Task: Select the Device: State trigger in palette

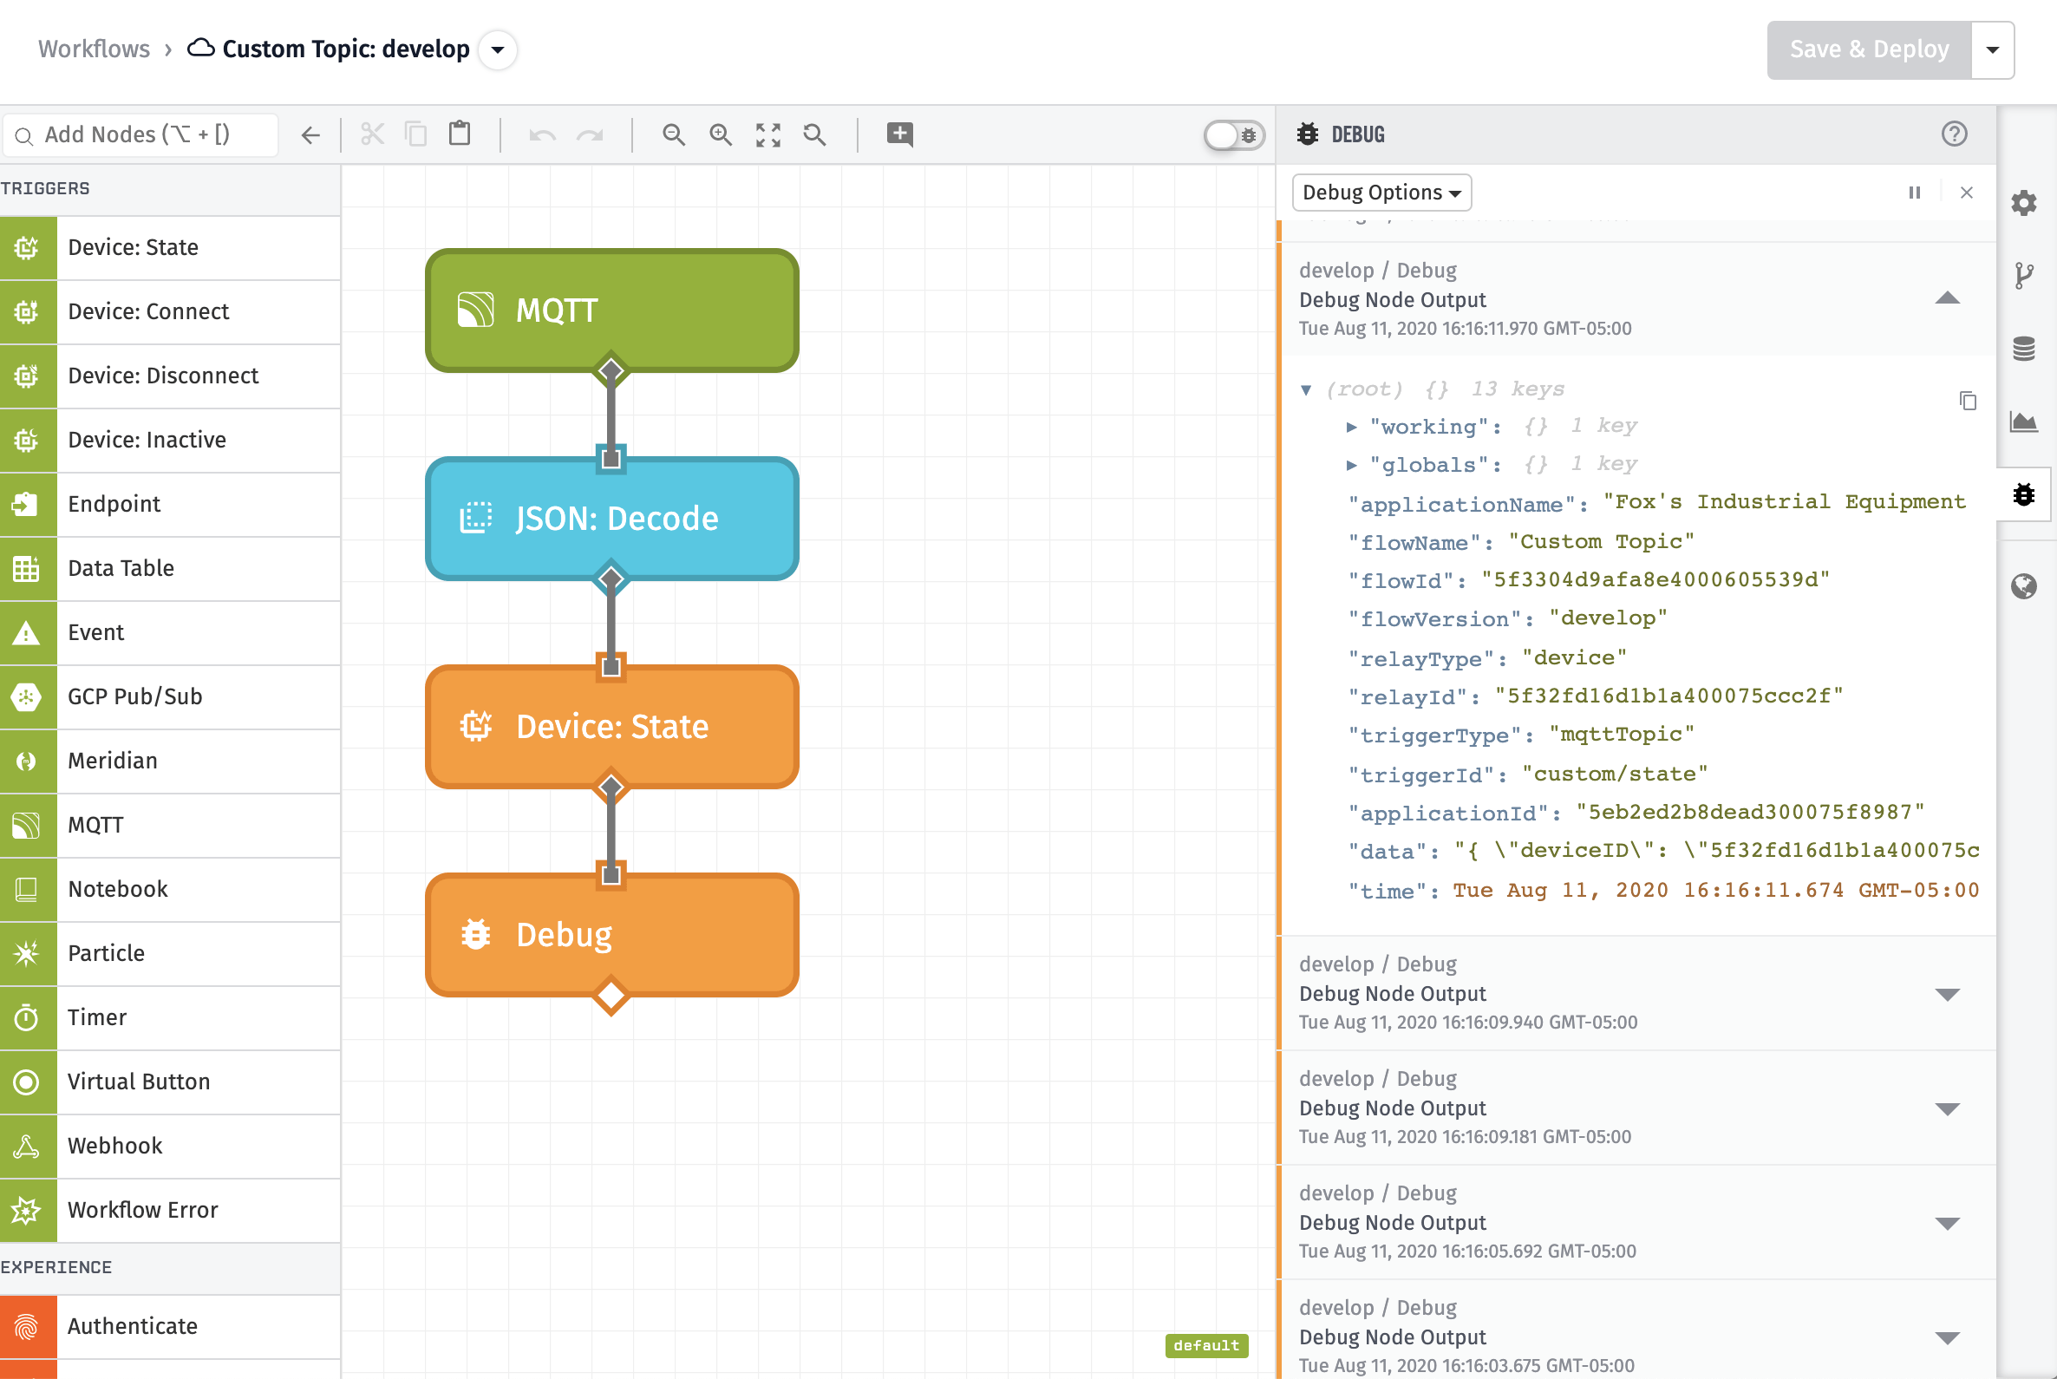Action: point(170,248)
